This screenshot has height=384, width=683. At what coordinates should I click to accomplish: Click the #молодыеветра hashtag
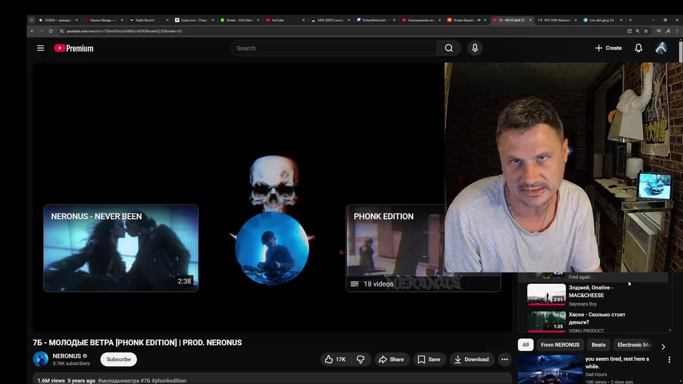(118, 381)
